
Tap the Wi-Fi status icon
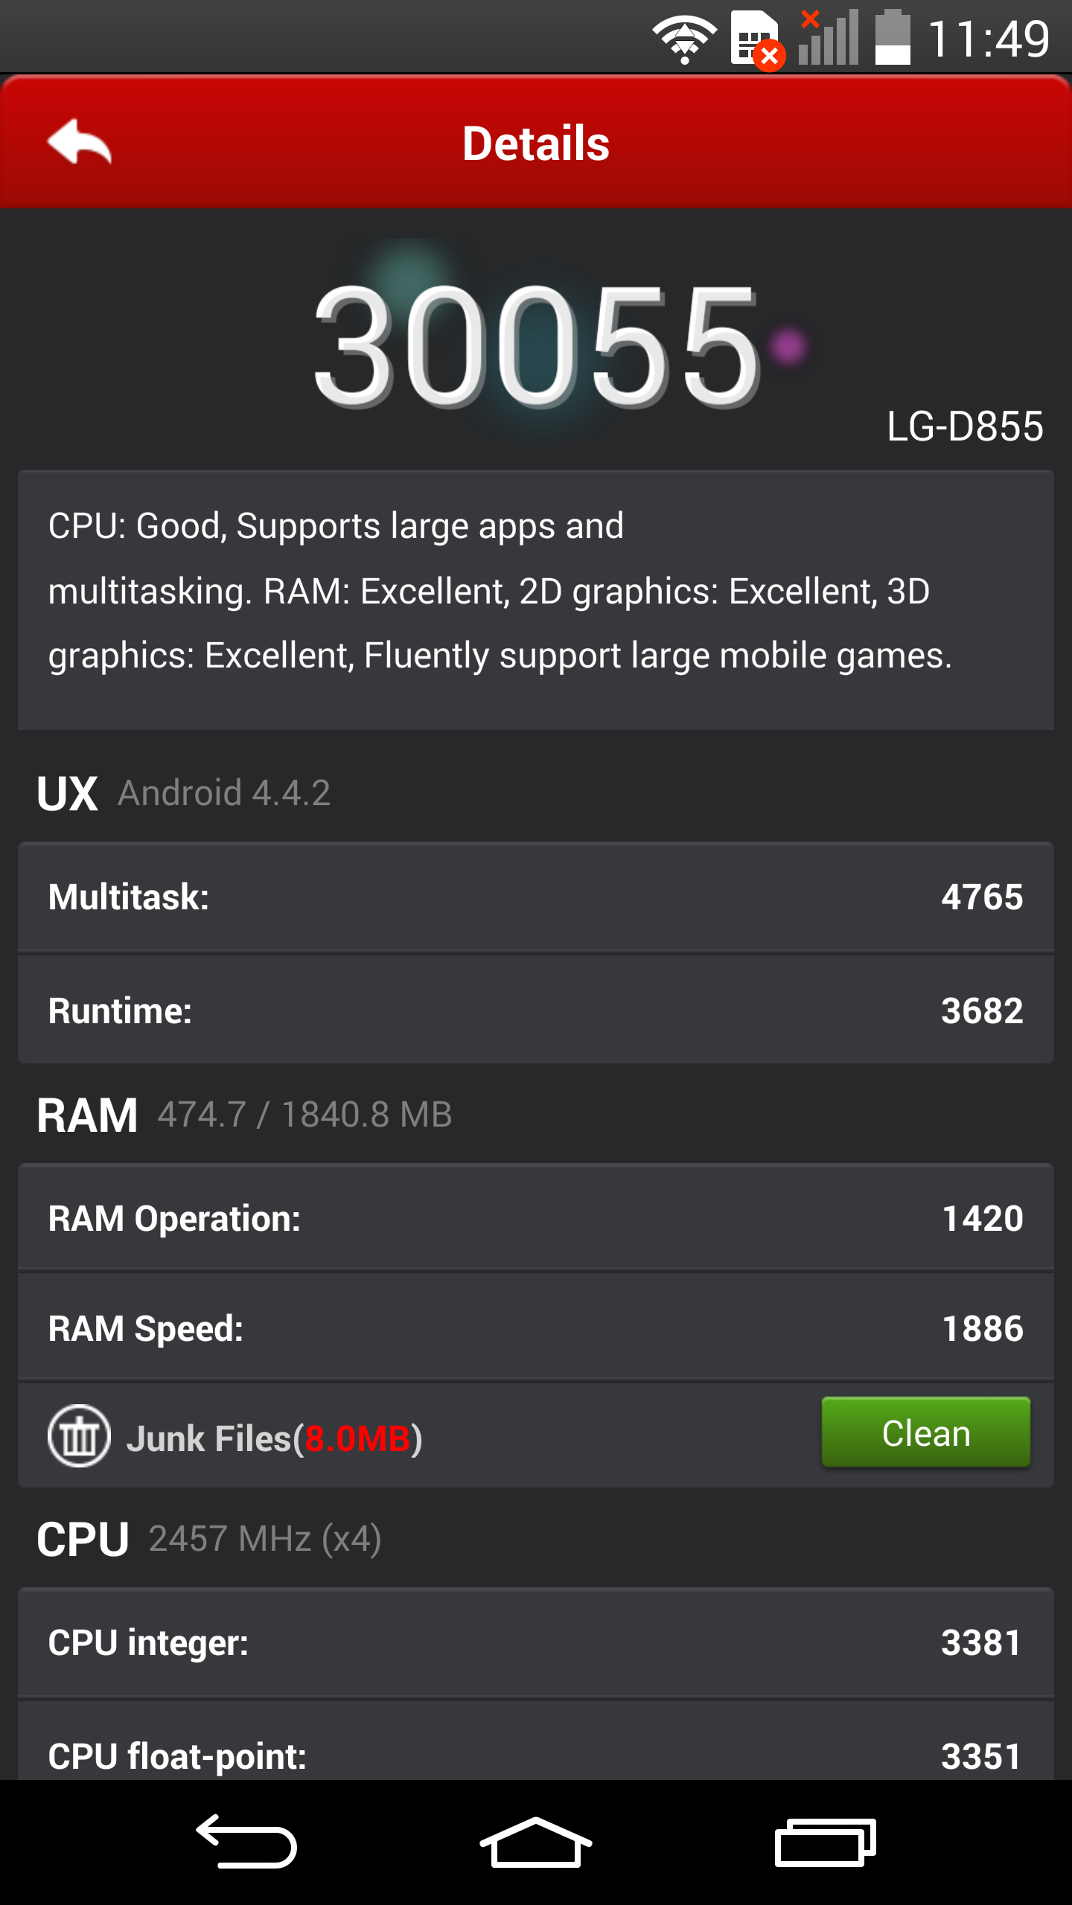point(684,39)
